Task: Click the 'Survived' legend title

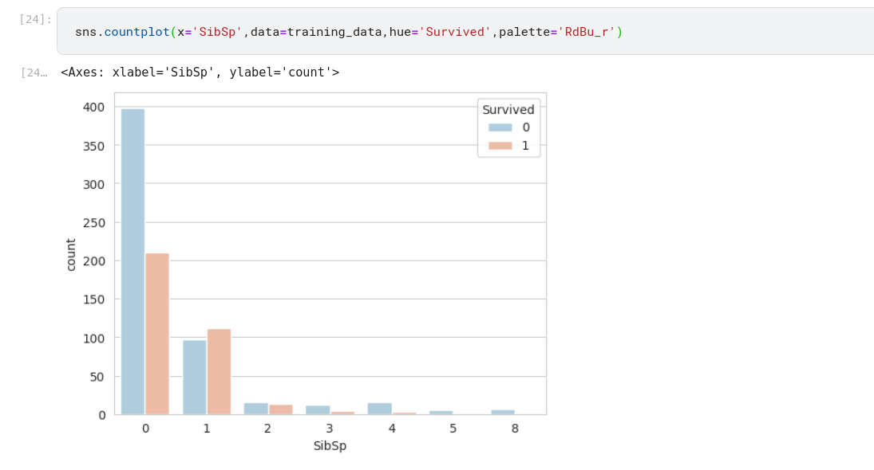Action: point(508,110)
